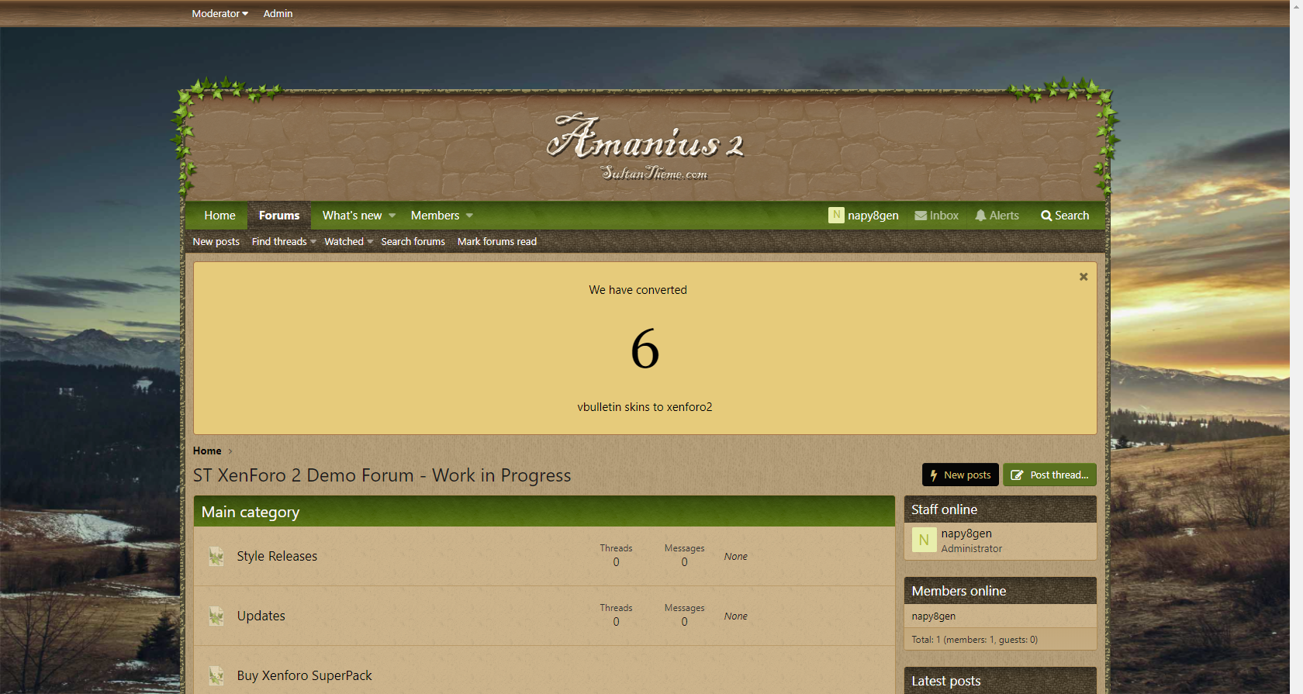1303x694 pixels.
Task: Click the napy8gen avatar in navigation bar
Action: click(836, 215)
